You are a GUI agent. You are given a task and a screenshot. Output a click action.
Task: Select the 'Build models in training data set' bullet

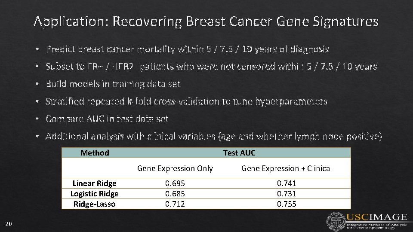[x=113, y=84]
